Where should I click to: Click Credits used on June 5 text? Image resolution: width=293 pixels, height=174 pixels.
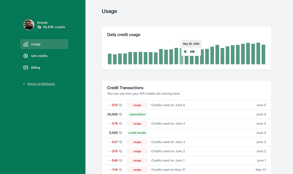tap(168, 105)
